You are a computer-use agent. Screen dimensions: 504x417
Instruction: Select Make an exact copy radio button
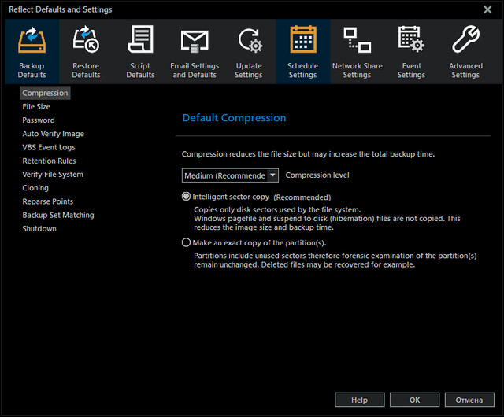pos(187,243)
